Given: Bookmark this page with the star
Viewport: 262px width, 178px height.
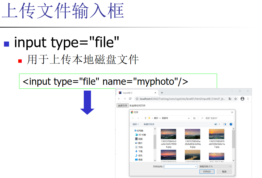Looking at the screenshot, I should click(x=235, y=99).
